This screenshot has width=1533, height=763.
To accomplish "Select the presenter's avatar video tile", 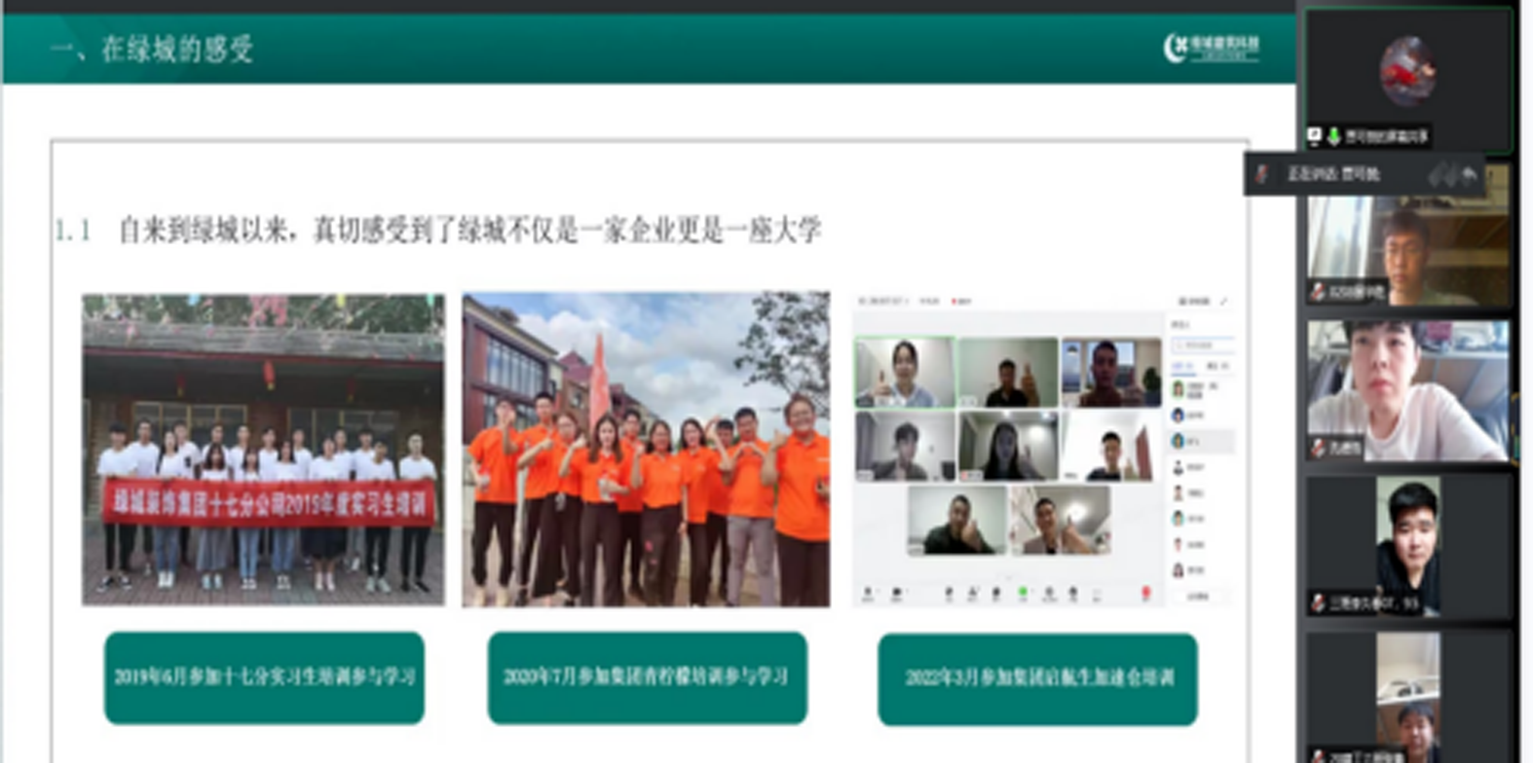I will (1406, 73).
